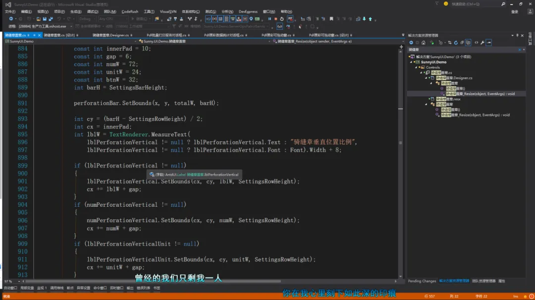Click the glasses icon in debug toolbar
Screen dimensions: 535x300
tap(279, 26)
